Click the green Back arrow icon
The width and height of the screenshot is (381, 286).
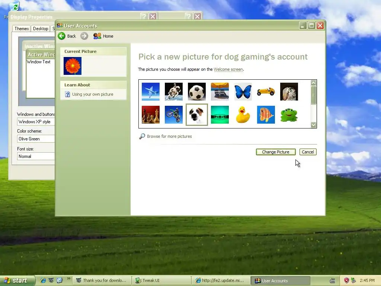[61, 36]
